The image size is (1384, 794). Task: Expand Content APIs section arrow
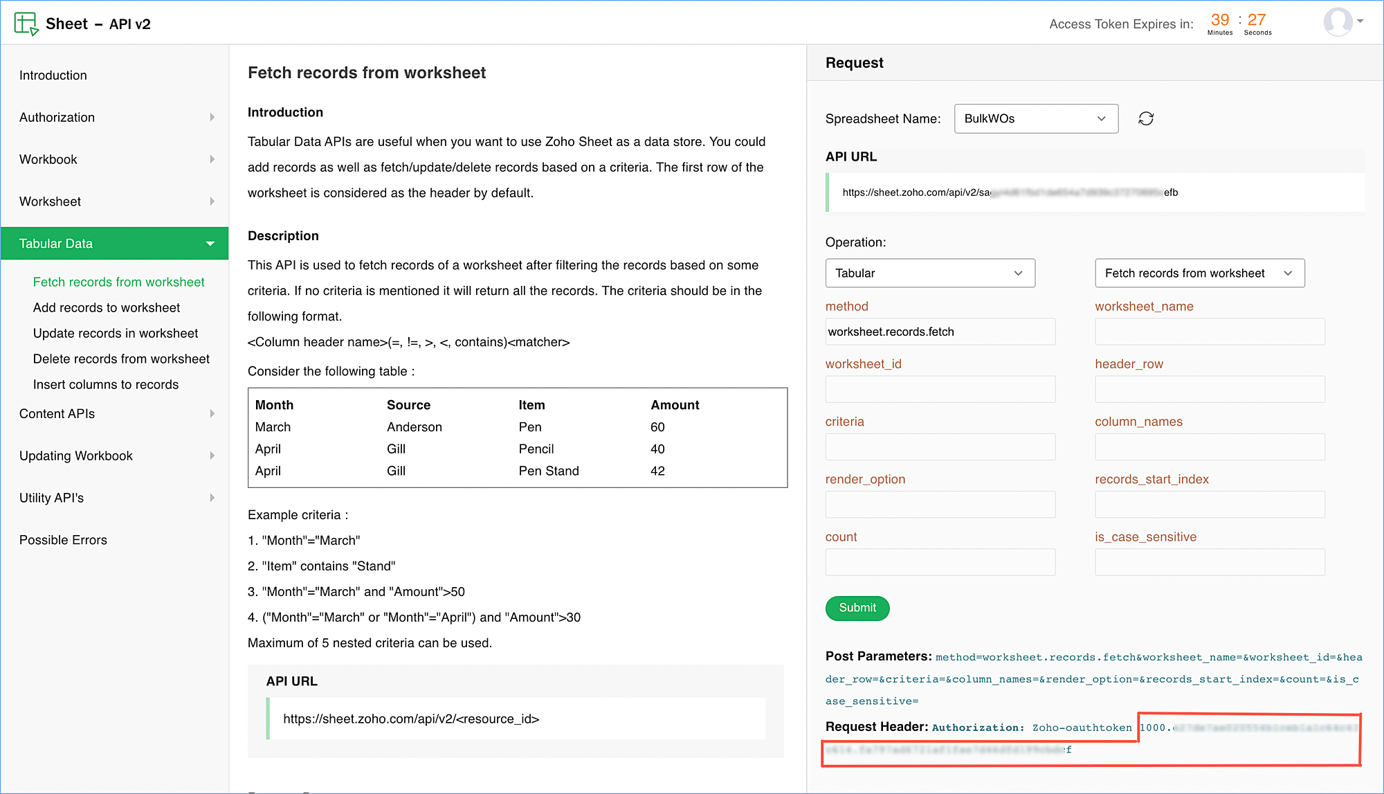point(212,414)
